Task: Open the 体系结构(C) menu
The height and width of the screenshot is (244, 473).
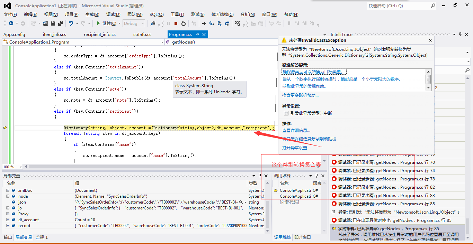Action: (x=222, y=15)
